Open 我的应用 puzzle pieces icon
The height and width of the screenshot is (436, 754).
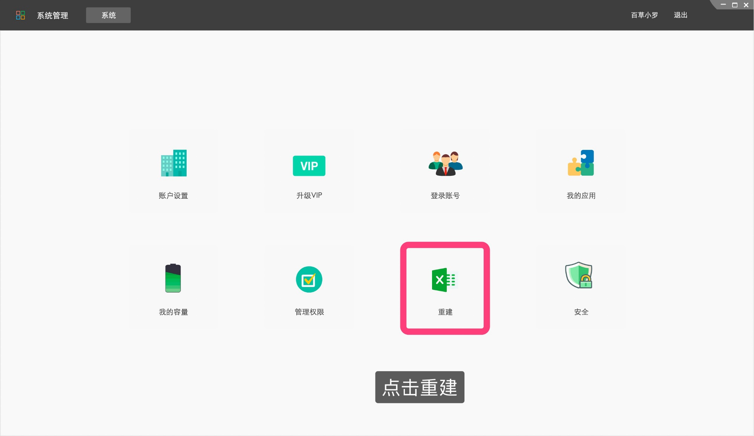581,163
